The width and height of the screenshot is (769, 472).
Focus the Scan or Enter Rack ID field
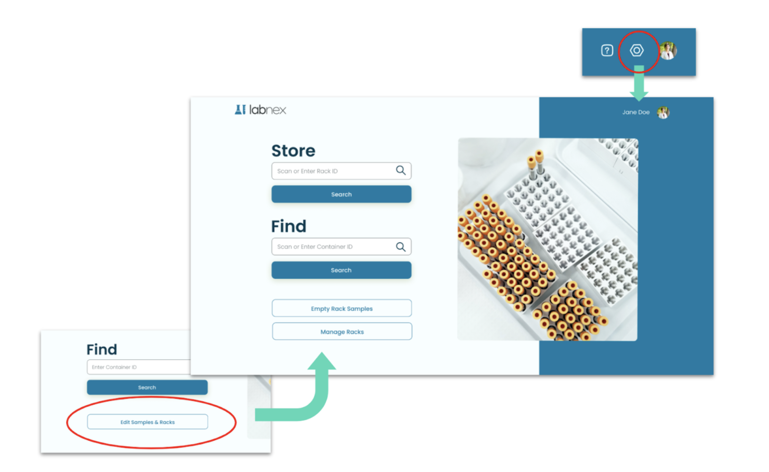coord(341,171)
